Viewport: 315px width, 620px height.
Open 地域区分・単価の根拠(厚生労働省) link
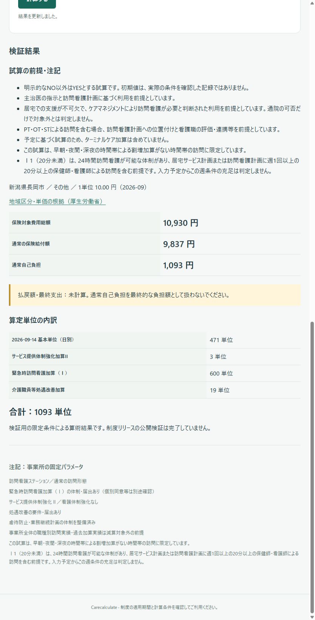(57, 201)
